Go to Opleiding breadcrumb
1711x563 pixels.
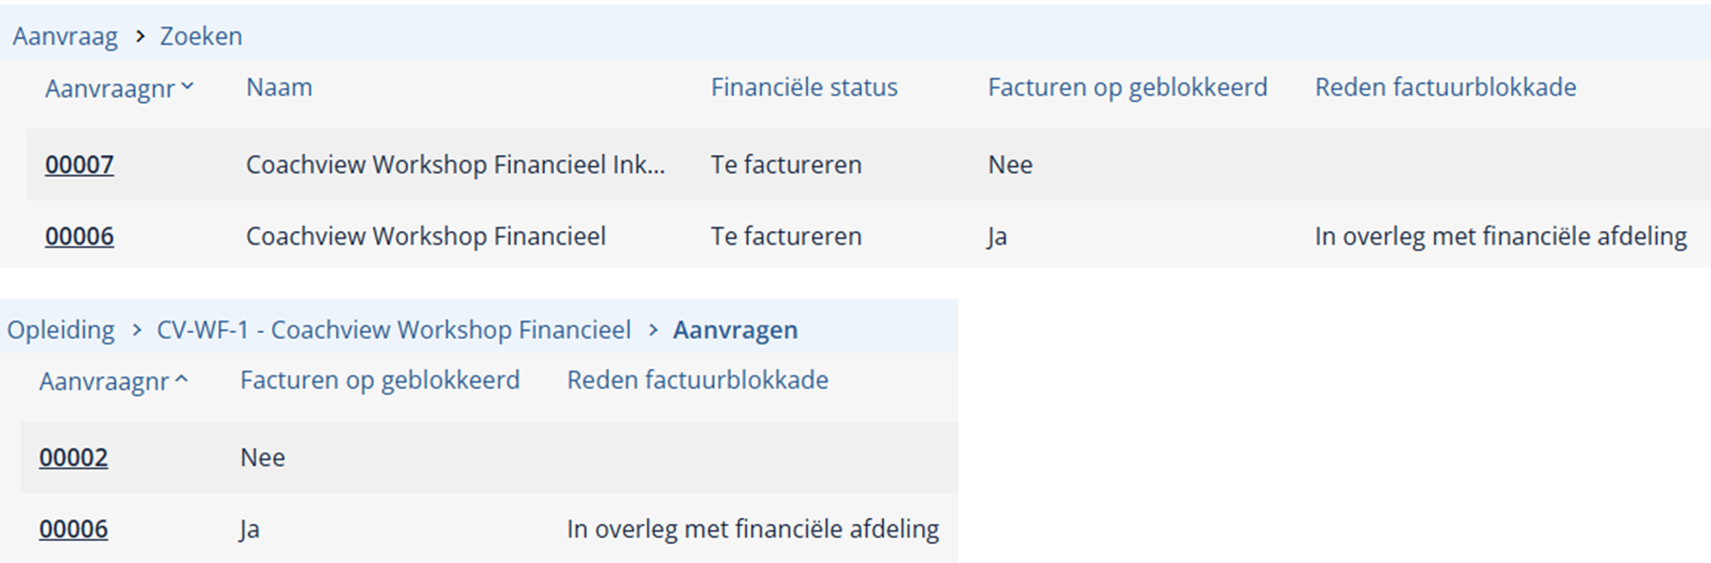click(x=61, y=330)
